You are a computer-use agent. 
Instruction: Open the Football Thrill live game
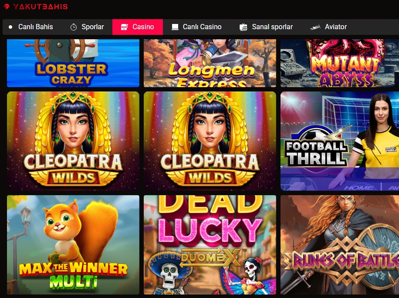pos(340,141)
